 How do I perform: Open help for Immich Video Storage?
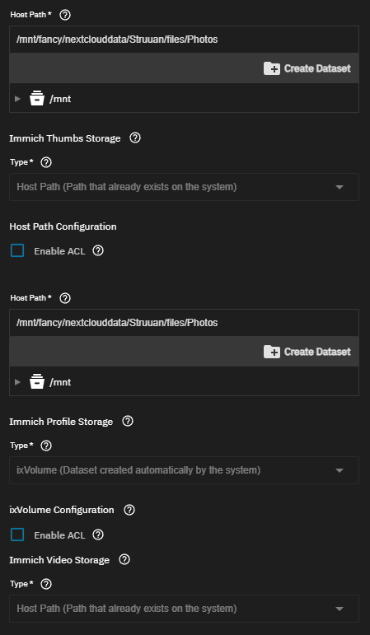pyautogui.click(x=124, y=560)
